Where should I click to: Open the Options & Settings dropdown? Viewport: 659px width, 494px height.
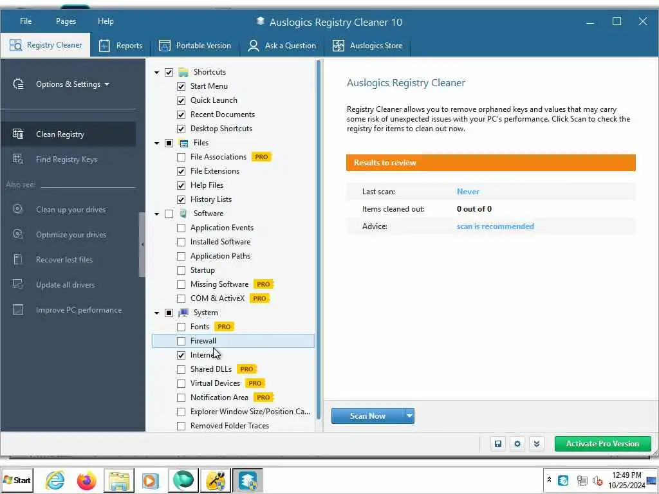click(72, 84)
